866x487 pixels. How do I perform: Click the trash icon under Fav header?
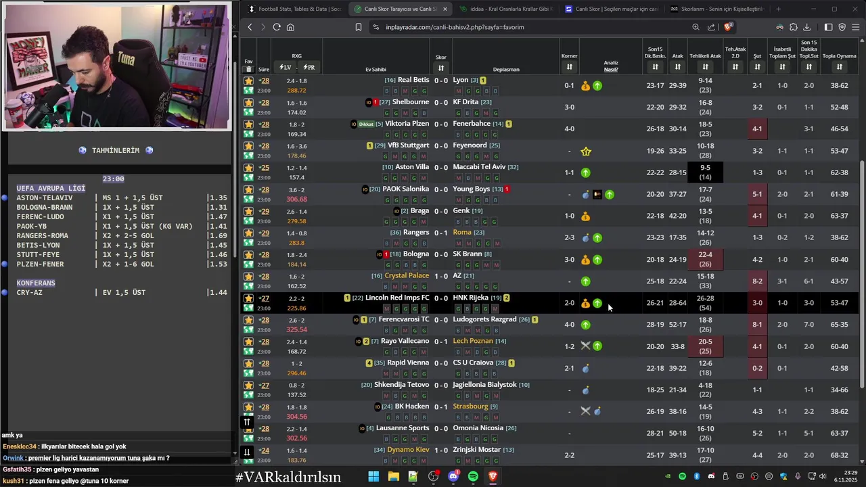pyautogui.click(x=248, y=69)
